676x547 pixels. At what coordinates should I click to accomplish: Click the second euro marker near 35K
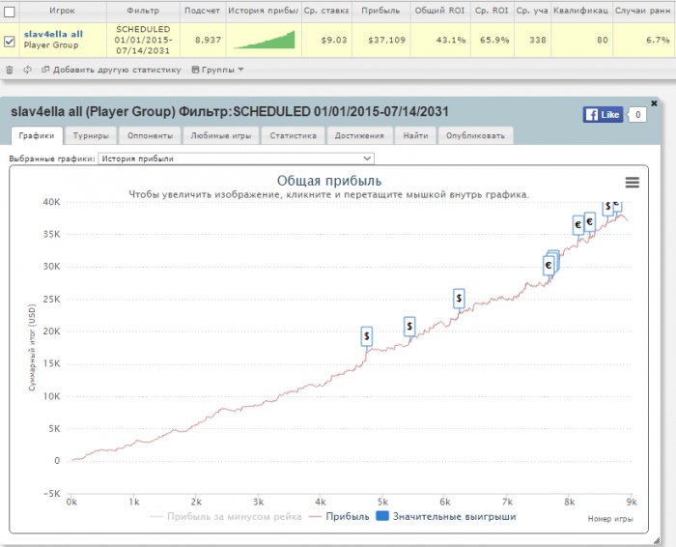point(590,222)
